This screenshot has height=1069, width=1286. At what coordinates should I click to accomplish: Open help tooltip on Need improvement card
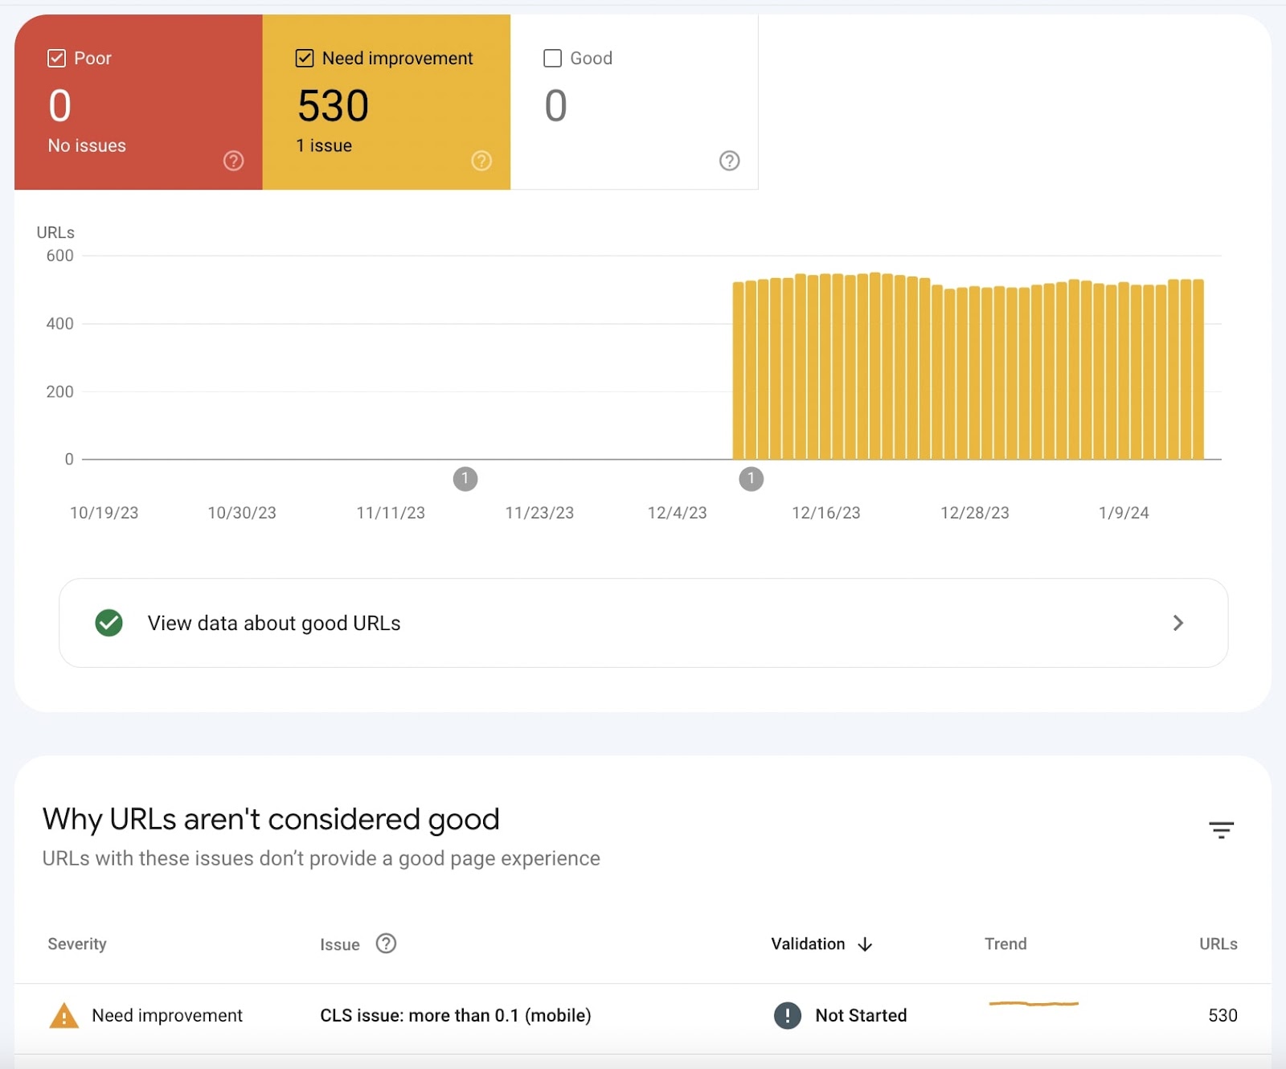tap(481, 161)
